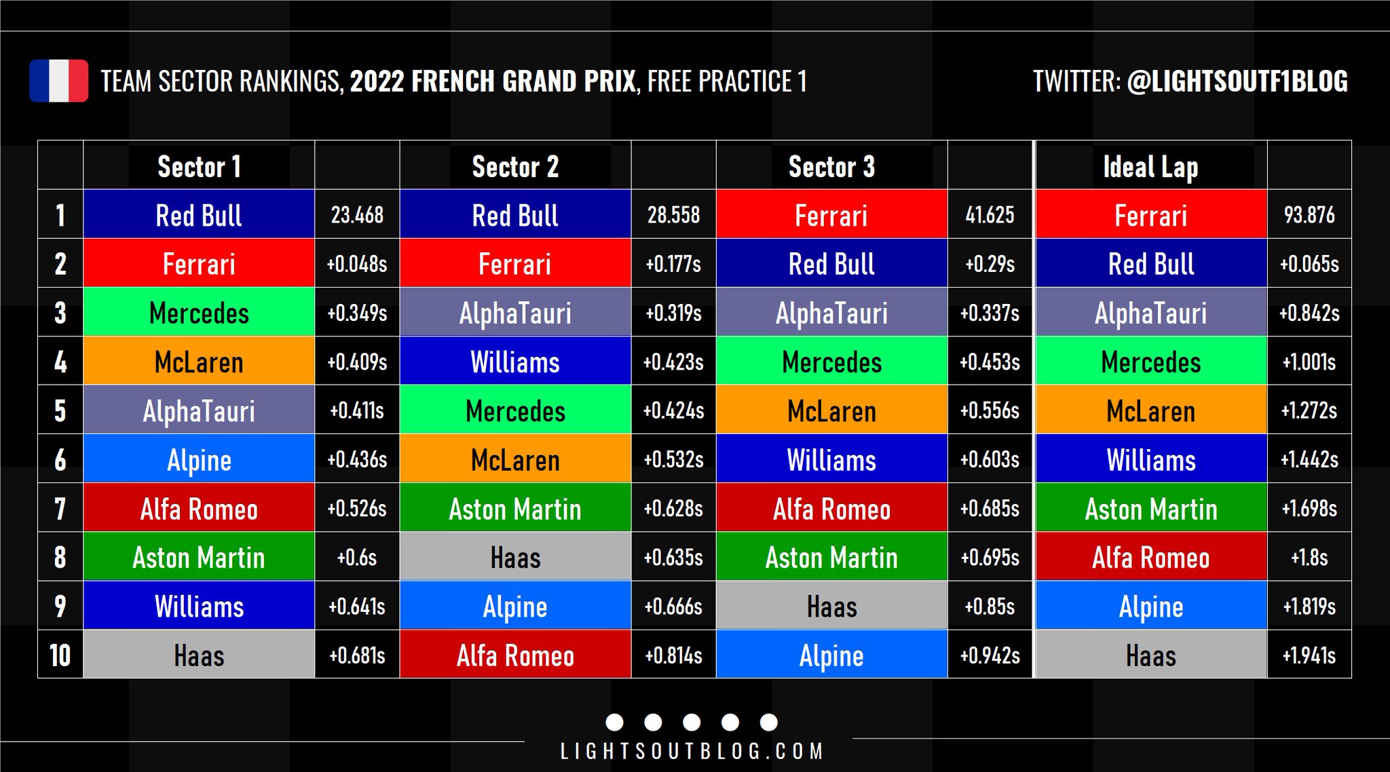
Task: Click the Aston Martin cell in Ideal Lap
Action: pyautogui.click(x=1150, y=508)
